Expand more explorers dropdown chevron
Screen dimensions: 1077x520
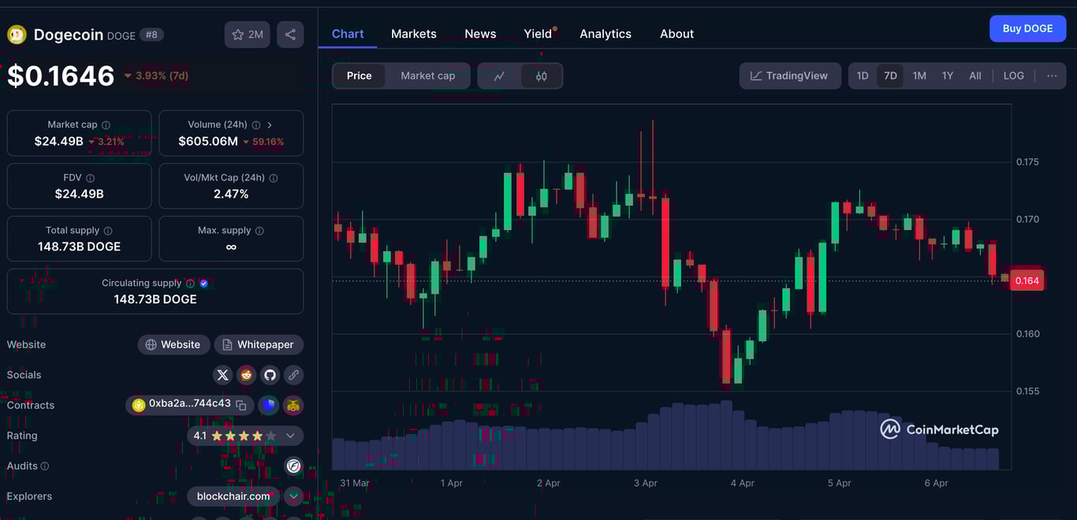(293, 496)
